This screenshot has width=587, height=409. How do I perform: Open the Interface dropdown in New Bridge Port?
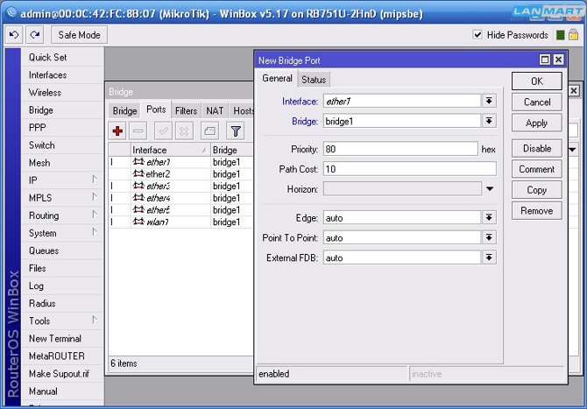coord(489,101)
